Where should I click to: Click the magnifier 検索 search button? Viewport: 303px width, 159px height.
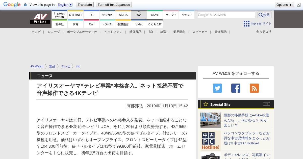point(264,15)
